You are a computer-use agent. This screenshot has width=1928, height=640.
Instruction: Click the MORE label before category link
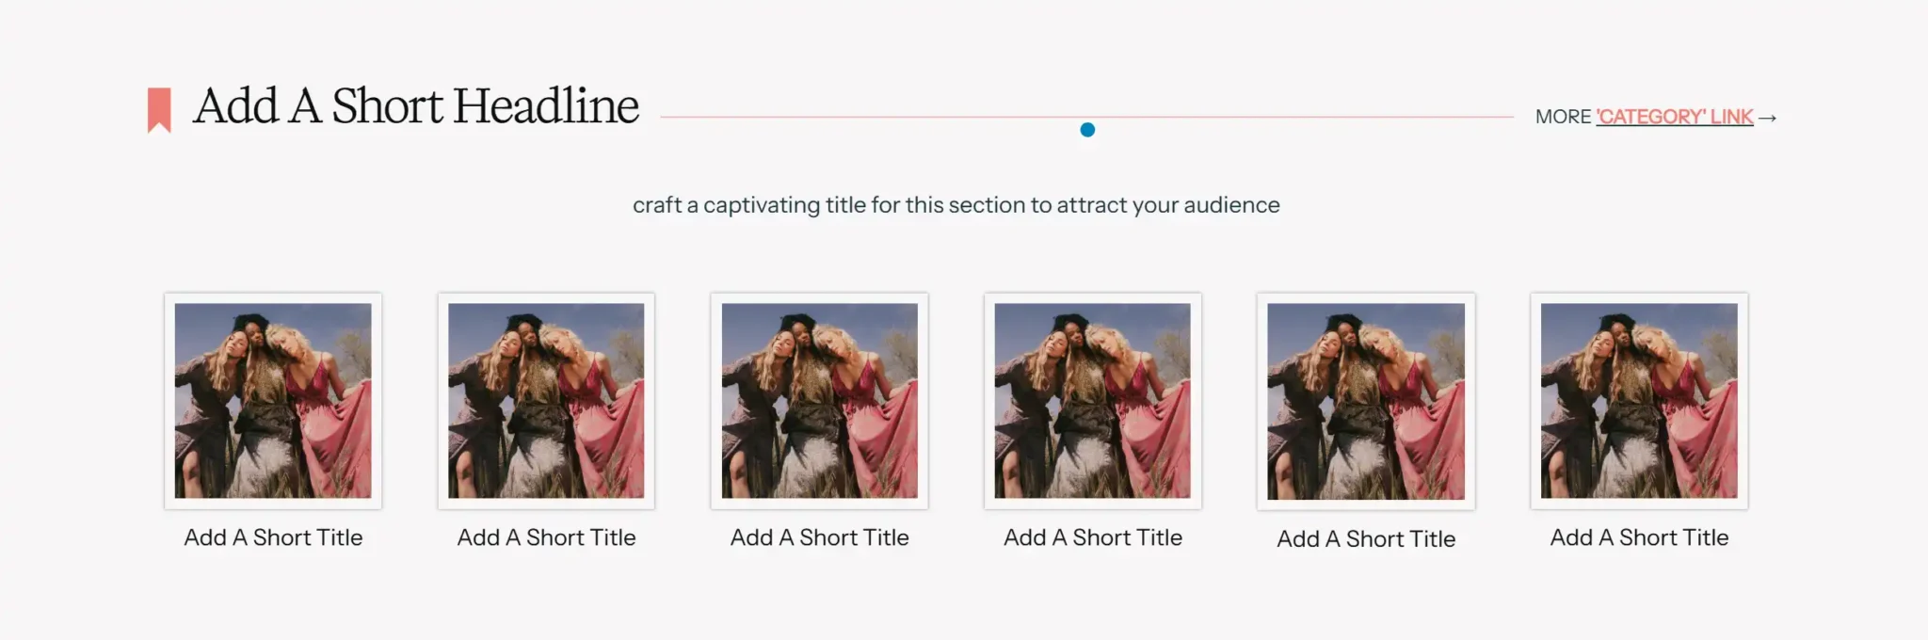[1563, 117]
